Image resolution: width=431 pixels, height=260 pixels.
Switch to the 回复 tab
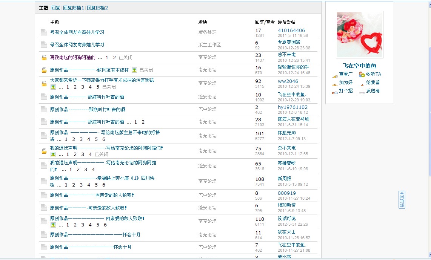pyautogui.click(x=56, y=8)
